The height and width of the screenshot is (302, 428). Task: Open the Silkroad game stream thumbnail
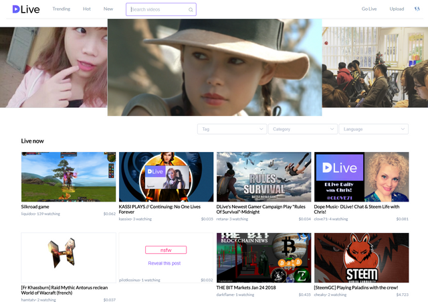[68, 177]
